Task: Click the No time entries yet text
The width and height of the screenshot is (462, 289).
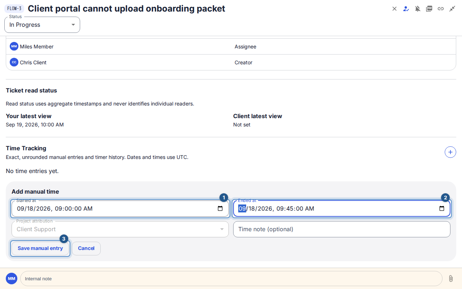Action: point(32,171)
